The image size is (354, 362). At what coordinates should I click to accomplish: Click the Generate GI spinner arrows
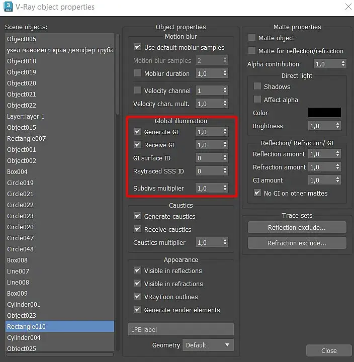click(x=225, y=132)
